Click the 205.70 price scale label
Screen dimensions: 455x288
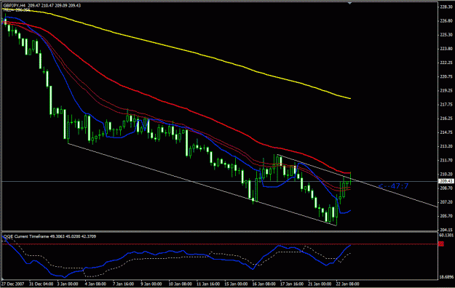pyautogui.click(x=446, y=216)
